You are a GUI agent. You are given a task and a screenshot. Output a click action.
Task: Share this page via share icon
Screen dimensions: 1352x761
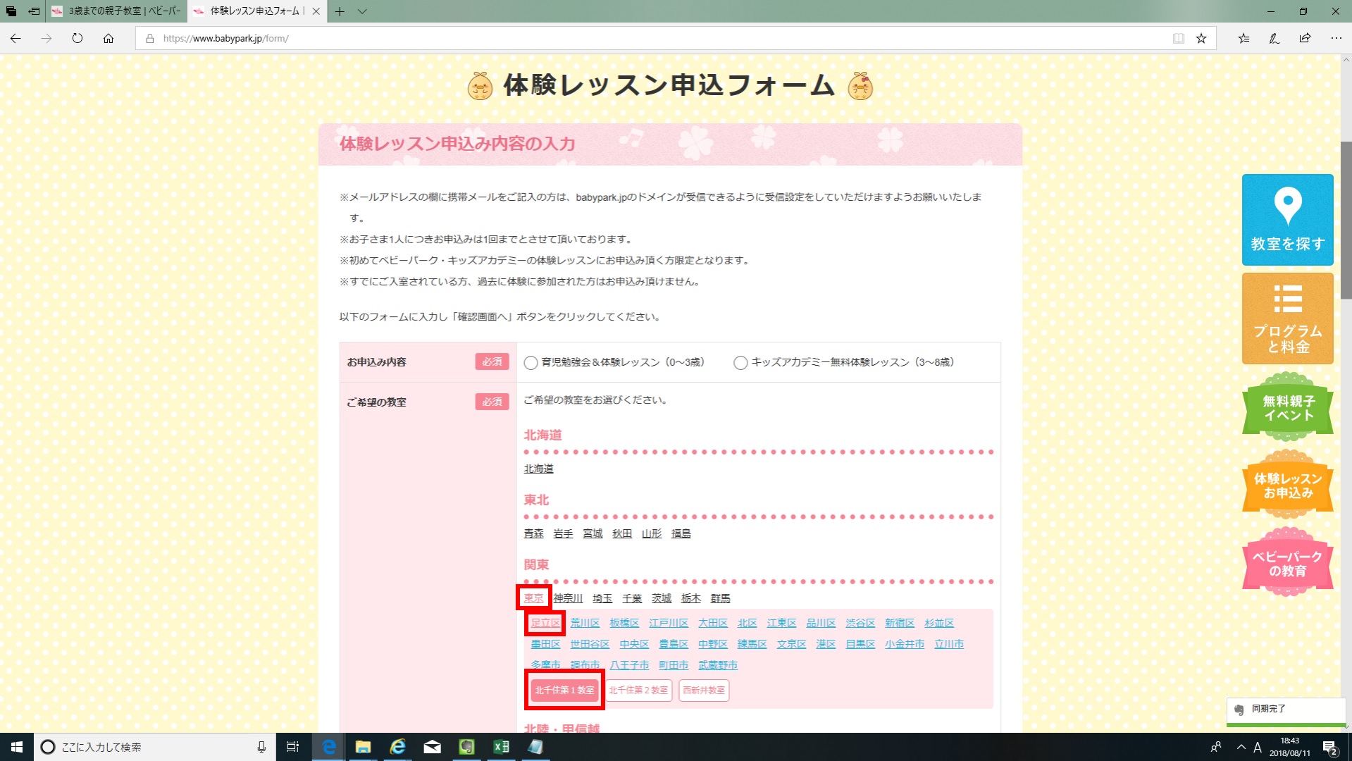click(1305, 39)
